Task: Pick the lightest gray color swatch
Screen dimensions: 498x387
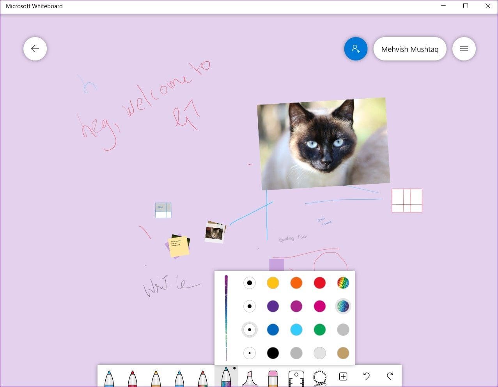Action: (x=320, y=353)
